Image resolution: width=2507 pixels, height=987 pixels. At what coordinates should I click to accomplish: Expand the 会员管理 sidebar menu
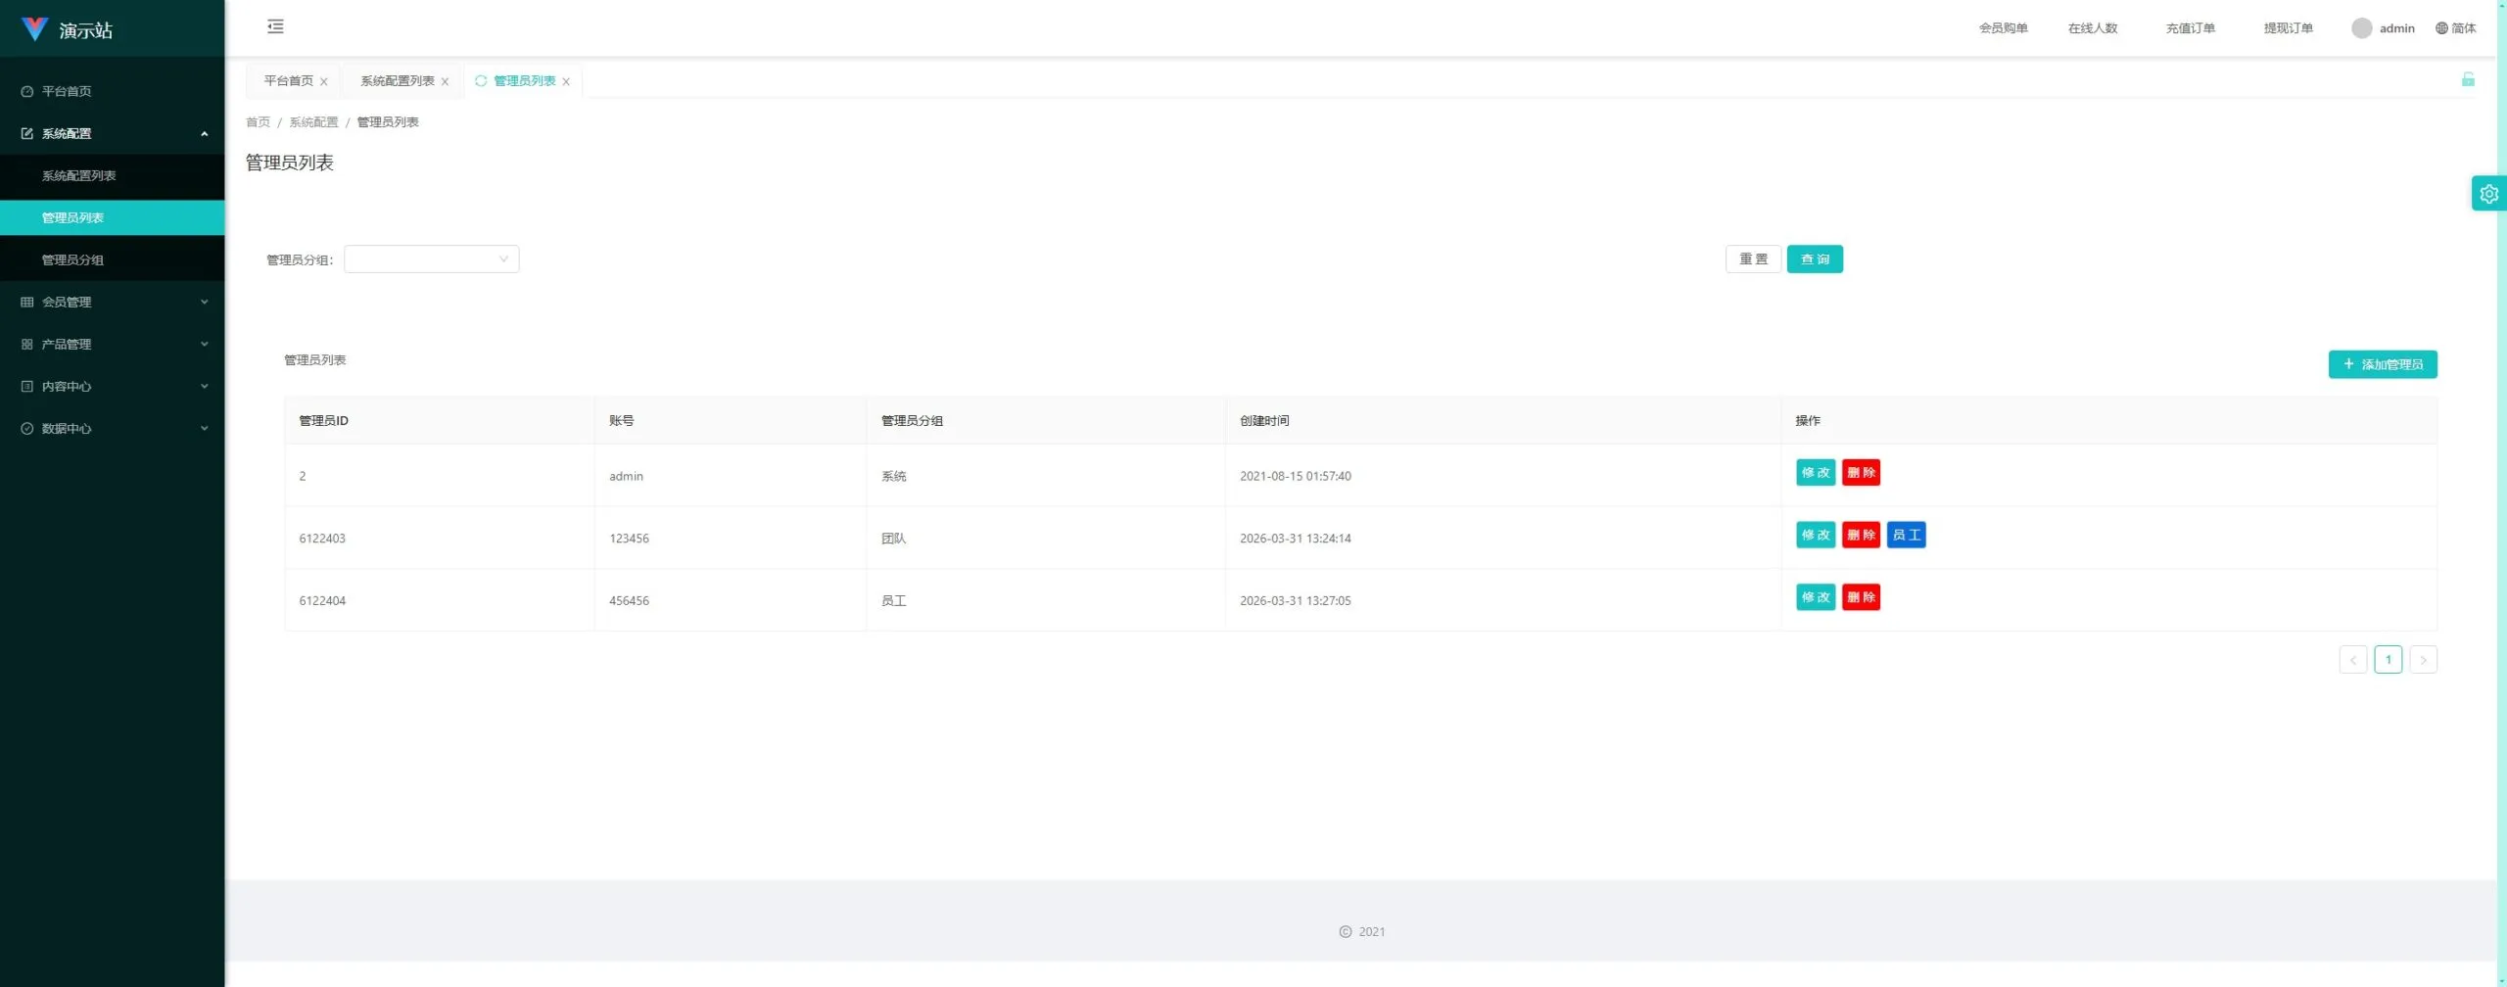[113, 302]
